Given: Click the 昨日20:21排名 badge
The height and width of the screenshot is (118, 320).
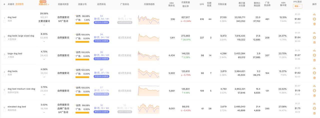Looking at the screenshot, I should (101, 22).
